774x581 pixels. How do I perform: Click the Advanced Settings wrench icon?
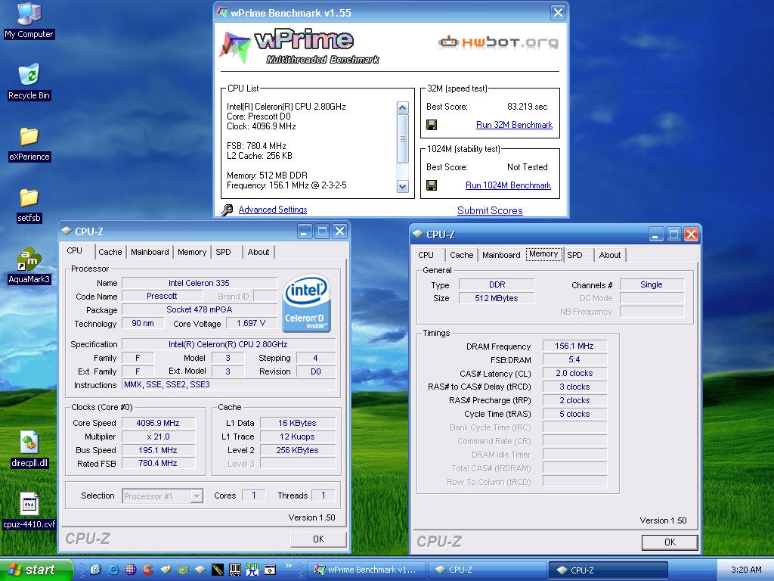click(227, 210)
